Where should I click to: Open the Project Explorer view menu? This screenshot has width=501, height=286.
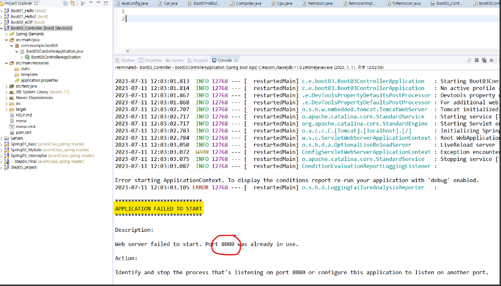(x=91, y=2)
